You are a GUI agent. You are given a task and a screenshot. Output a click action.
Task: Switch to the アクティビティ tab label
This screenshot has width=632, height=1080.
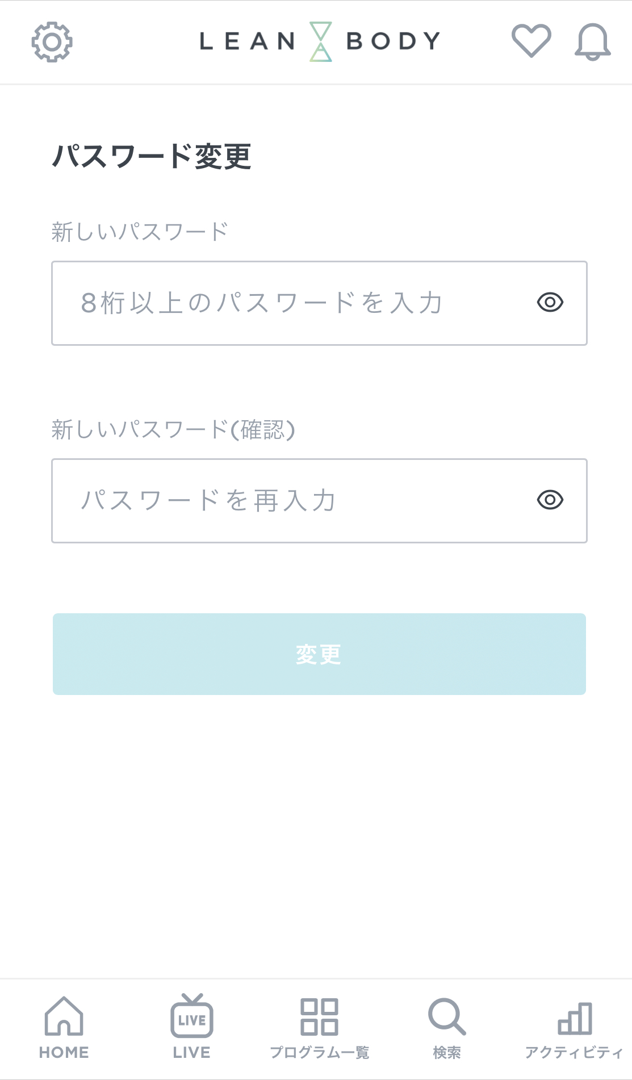point(574,1053)
